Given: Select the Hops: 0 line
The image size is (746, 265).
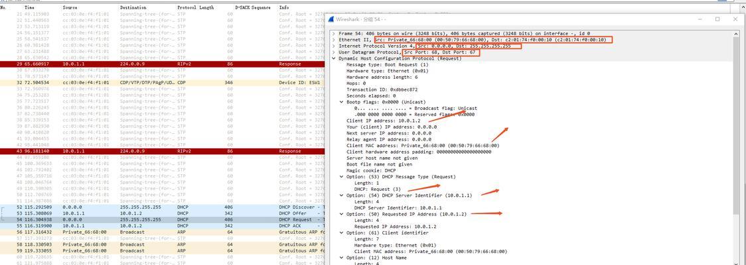Looking at the screenshot, I should pyautogui.click(x=356, y=83).
